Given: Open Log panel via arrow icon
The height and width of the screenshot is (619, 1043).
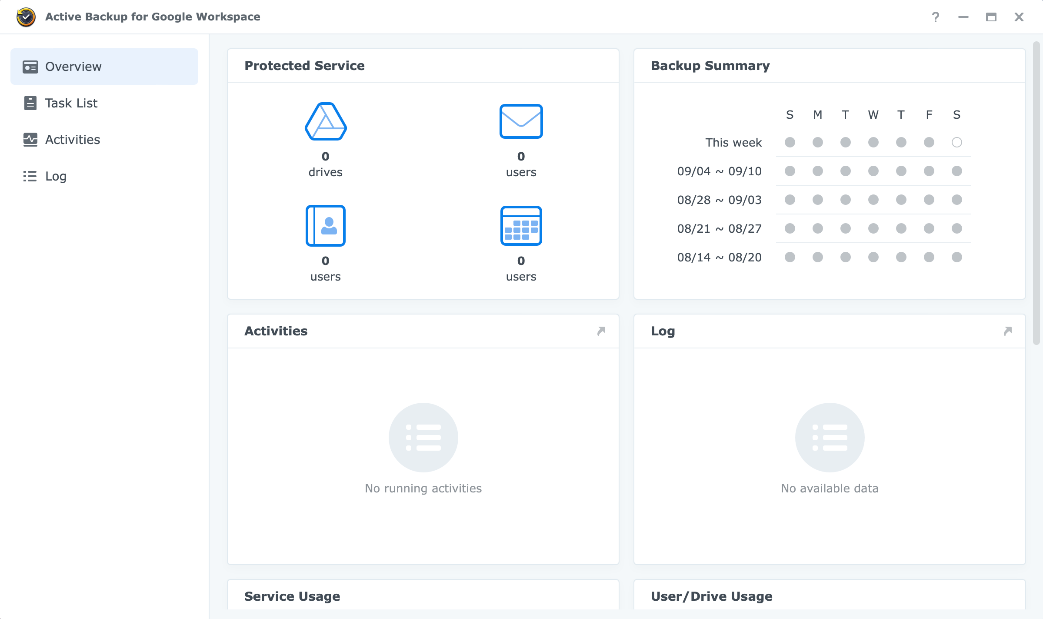Looking at the screenshot, I should coord(1008,331).
